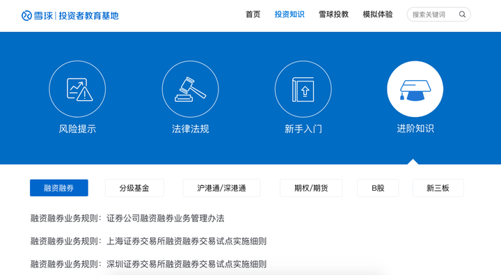The height and width of the screenshot is (275, 501).
Task: Open 证券公司融资融券业务管理办法 article link
Action: click(x=166, y=219)
